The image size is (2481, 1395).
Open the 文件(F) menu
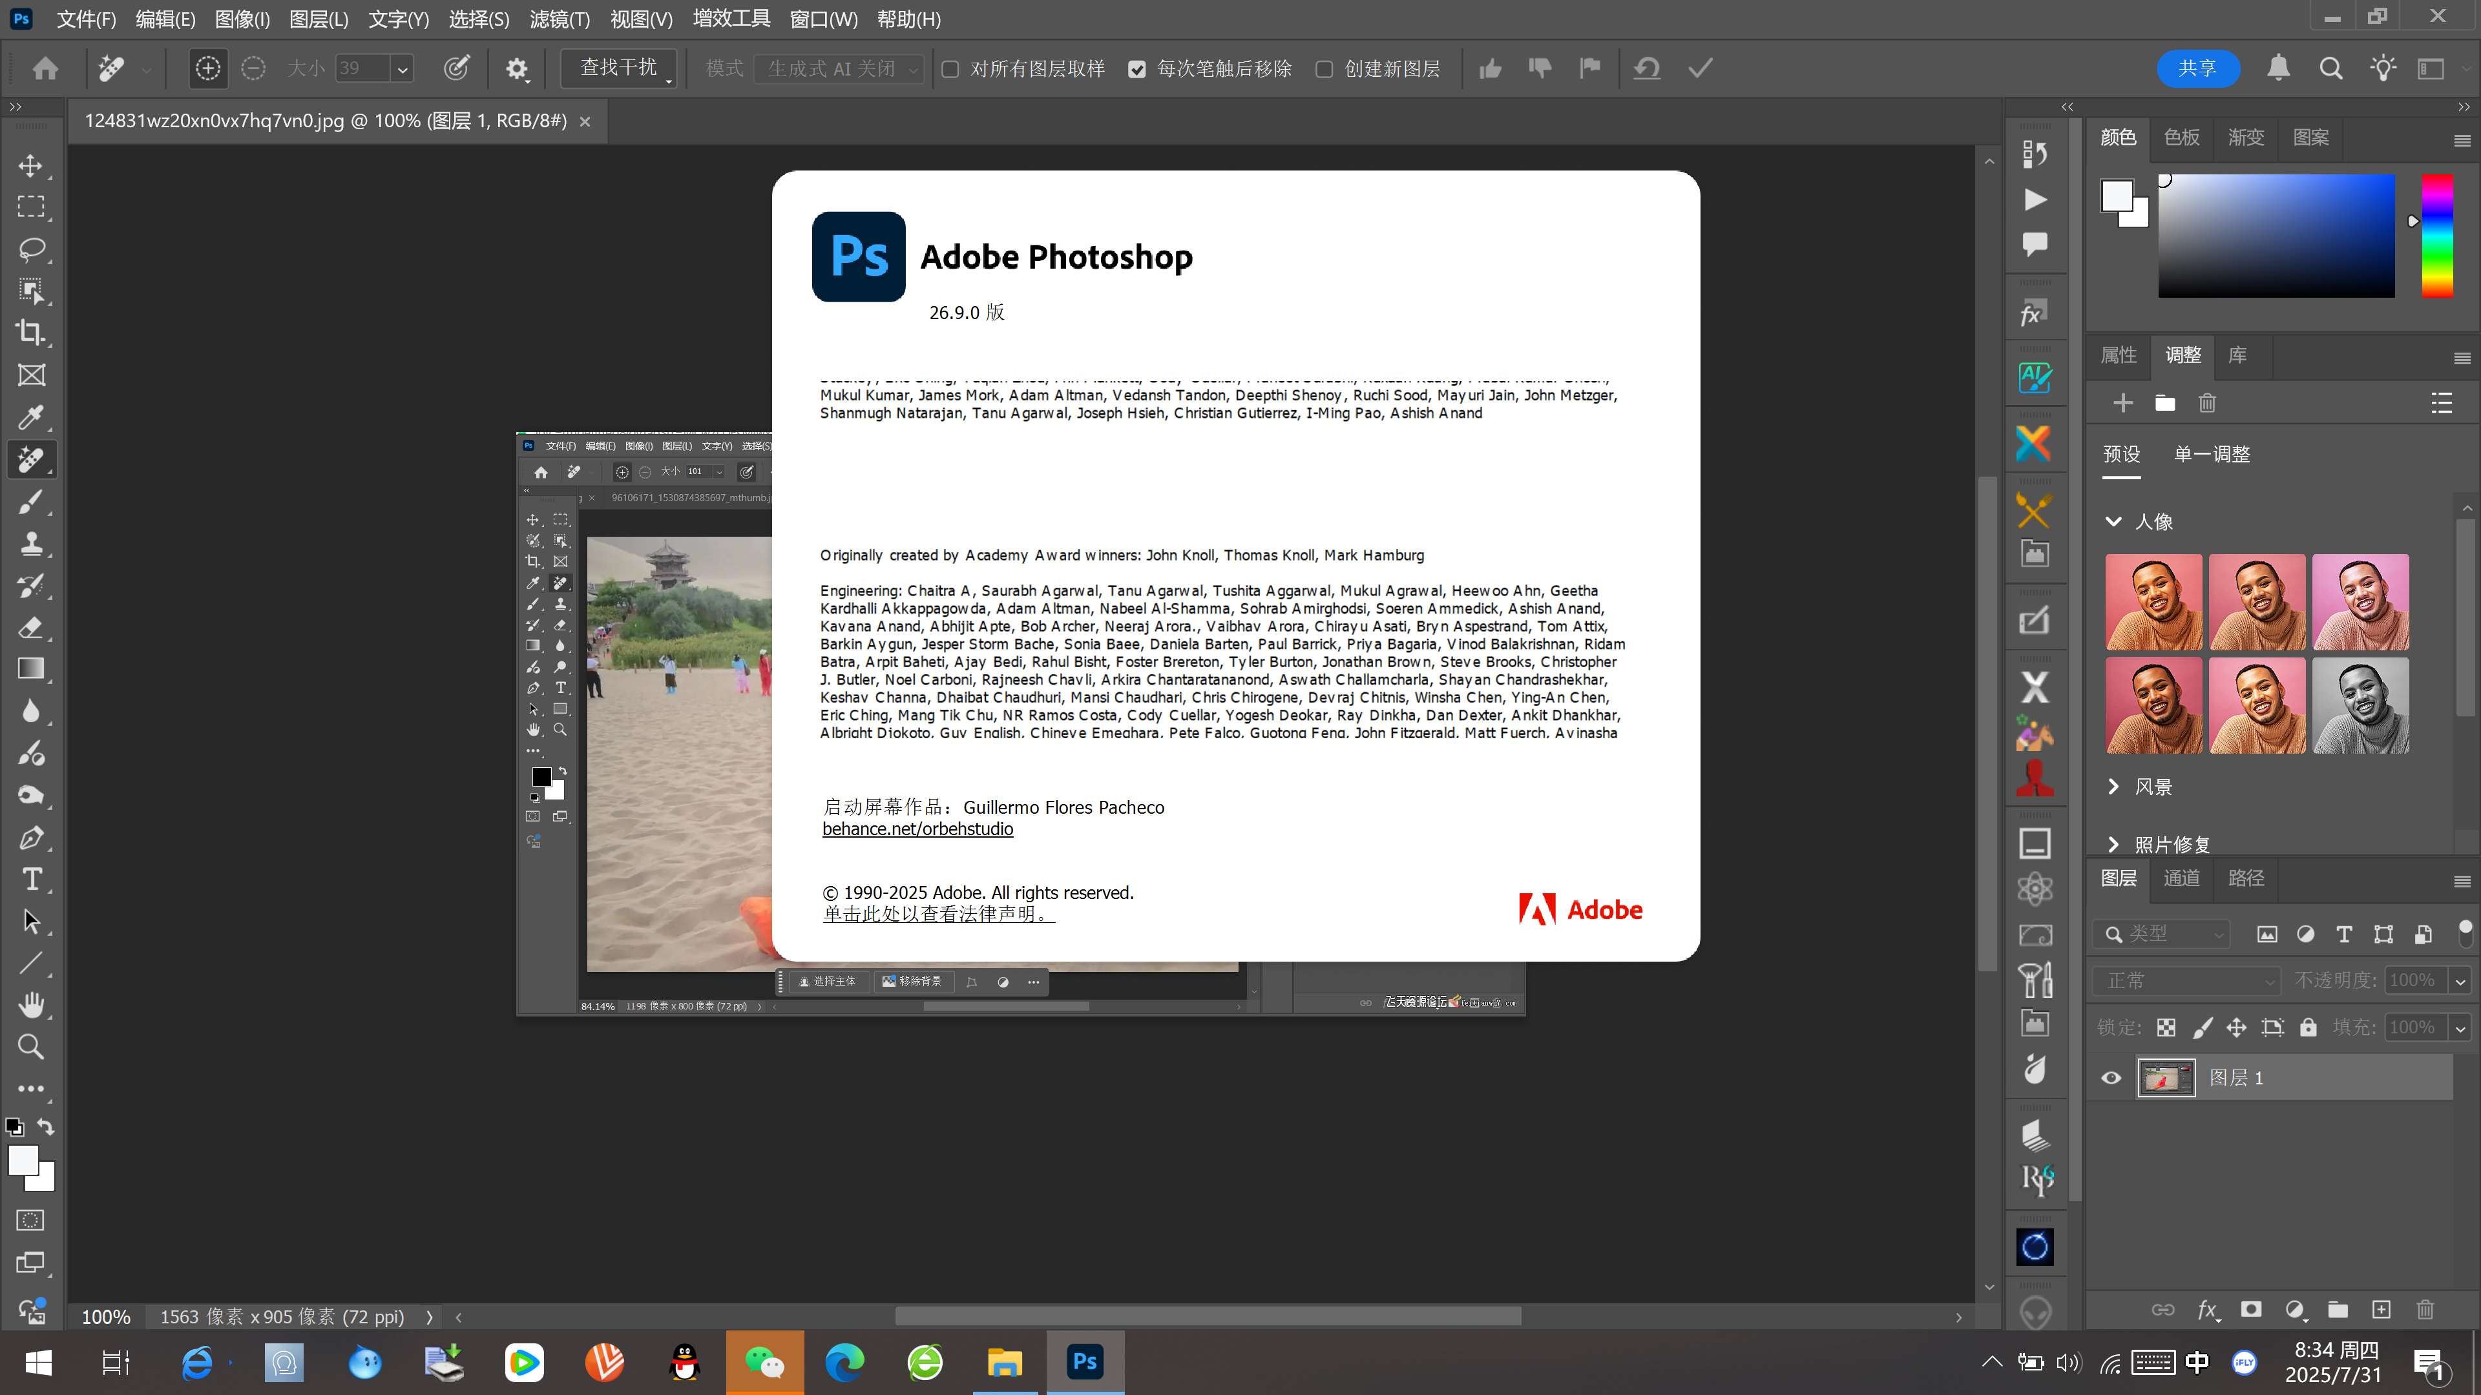coord(86,19)
